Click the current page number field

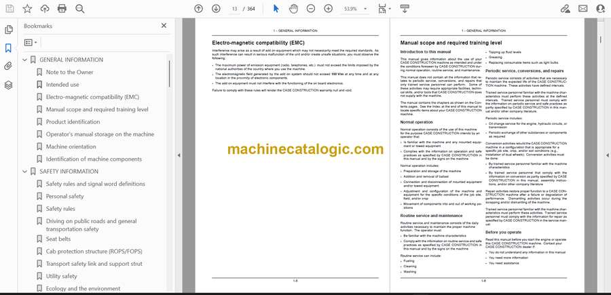pyautogui.click(x=235, y=9)
